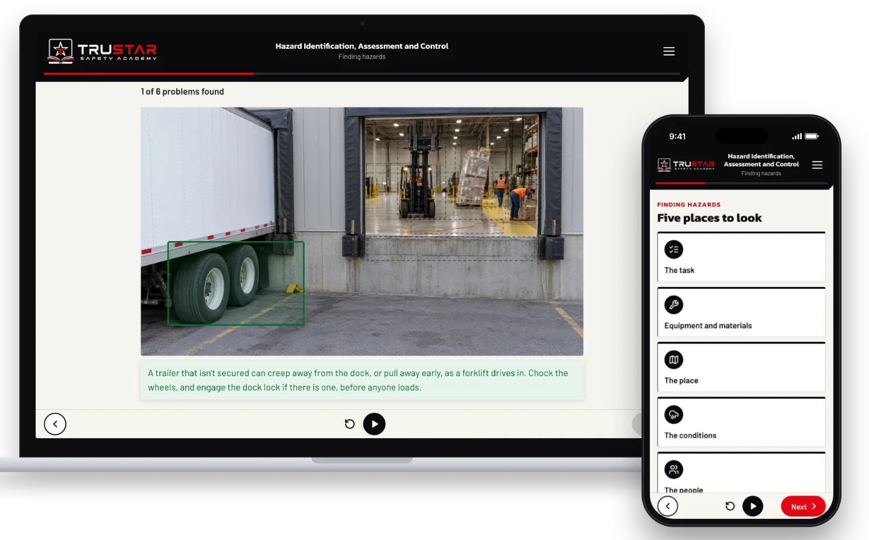The image size is (869, 540).
Task: Click the green highlighted trailer wheels hazard
Action: [x=235, y=283]
